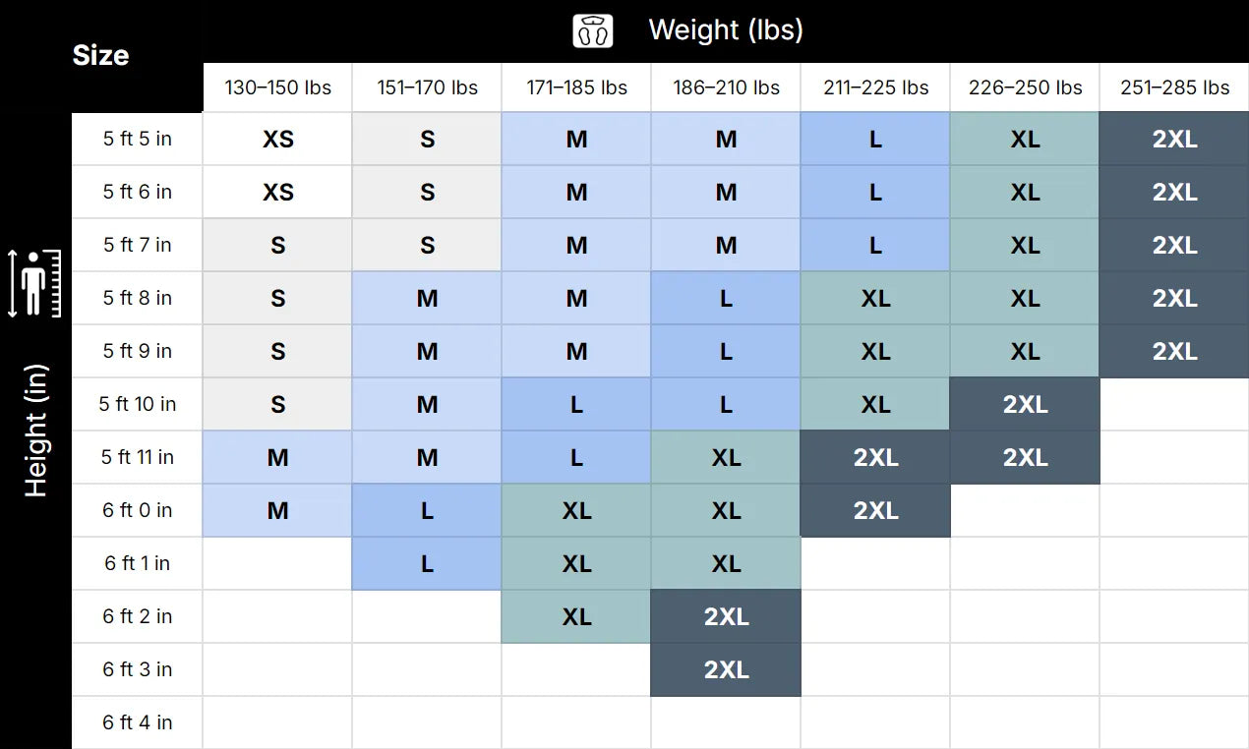The width and height of the screenshot is (1249, 749).
Task: Click the 5 ft 10 in row label
Action: 138,404
